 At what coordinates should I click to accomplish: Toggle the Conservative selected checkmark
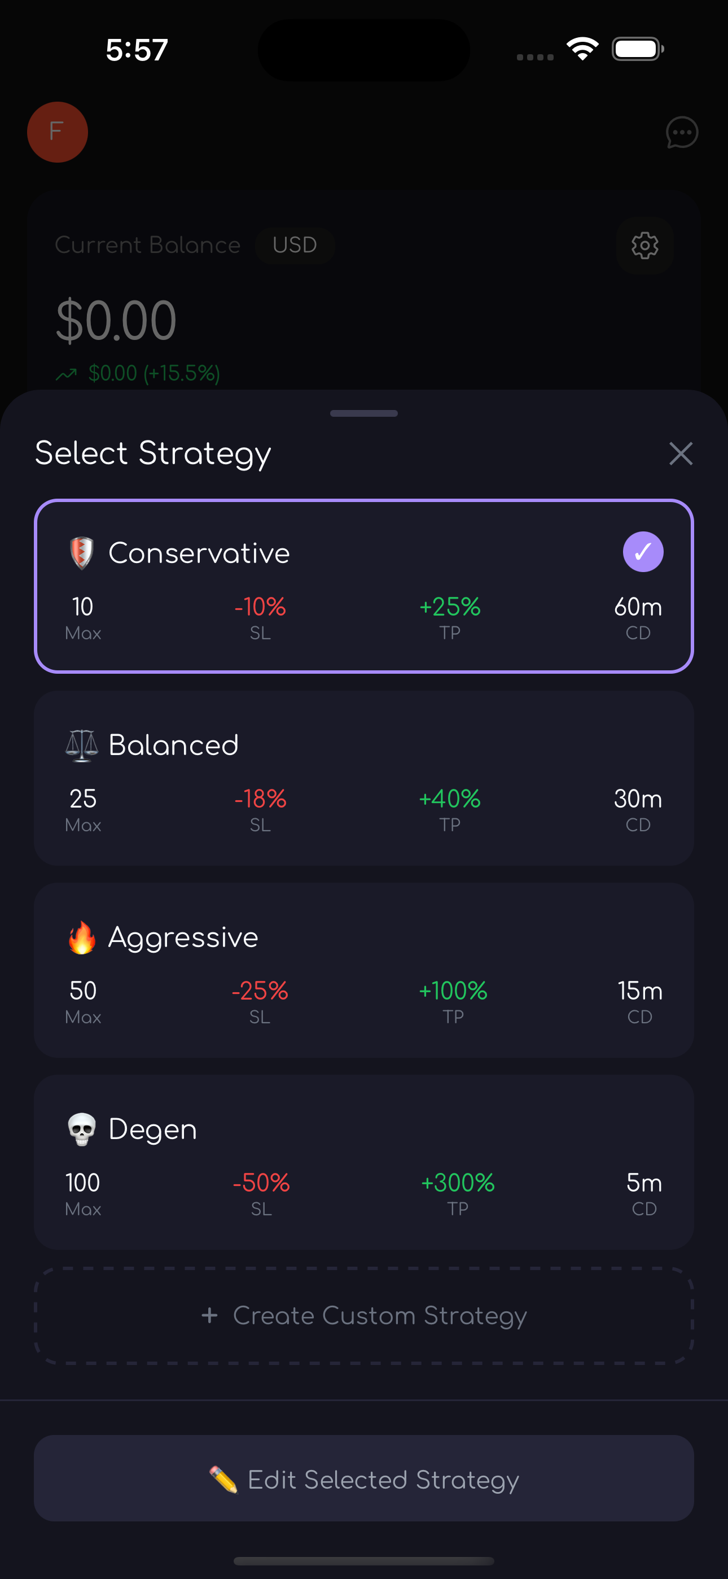[x=643, y=552]
